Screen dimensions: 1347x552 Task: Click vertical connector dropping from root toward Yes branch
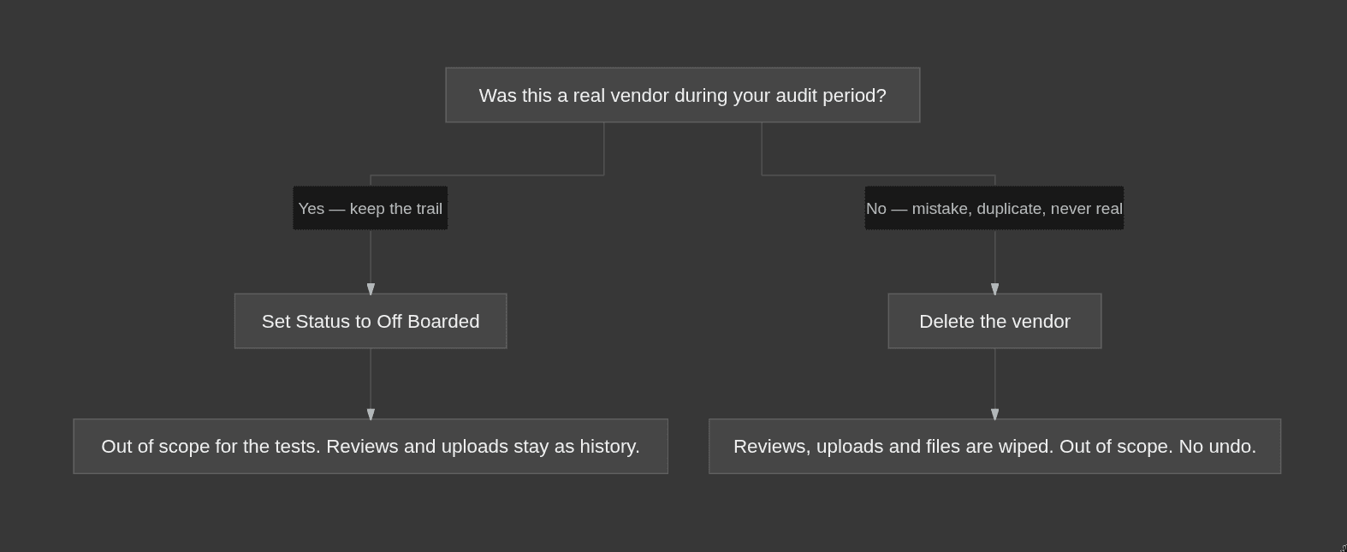tap(604, 149)
